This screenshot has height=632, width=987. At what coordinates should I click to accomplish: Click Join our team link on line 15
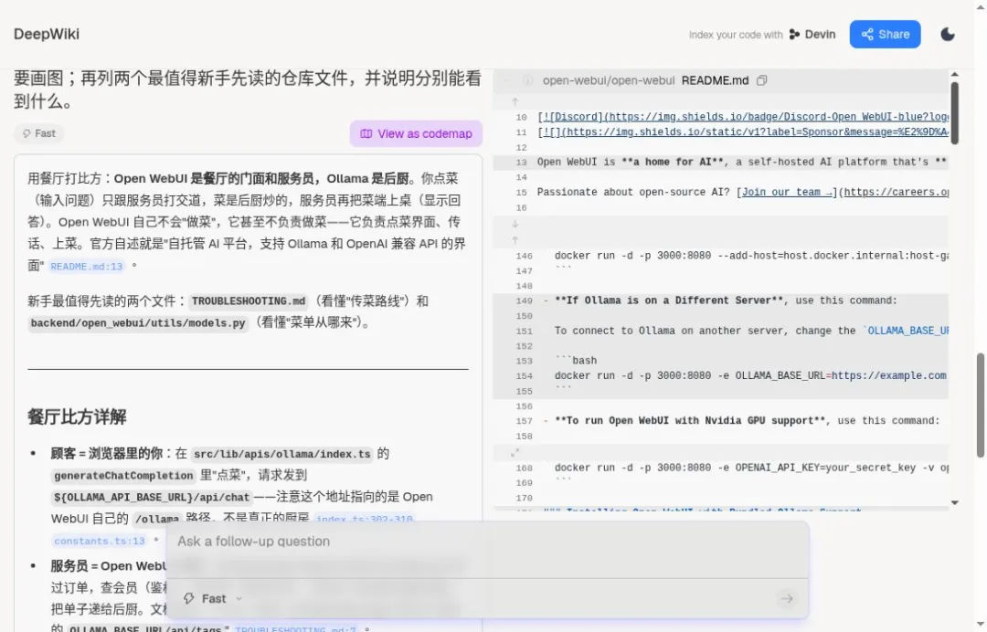(787, 193)
